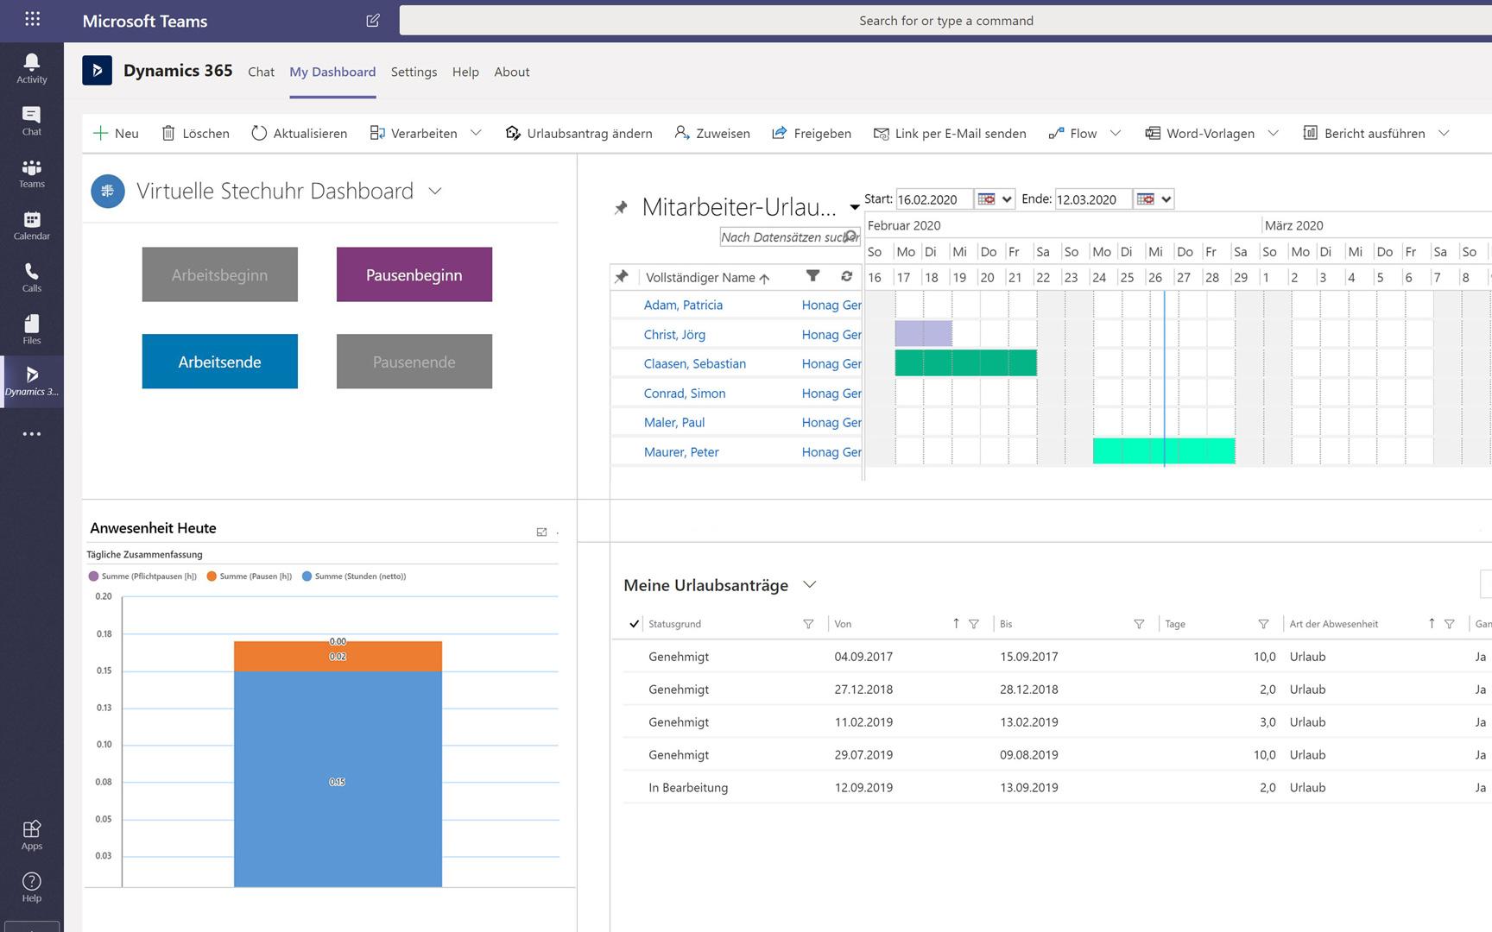
Task: Click Claasen, Sebastian green vacation bar
Action: point(966,362)
